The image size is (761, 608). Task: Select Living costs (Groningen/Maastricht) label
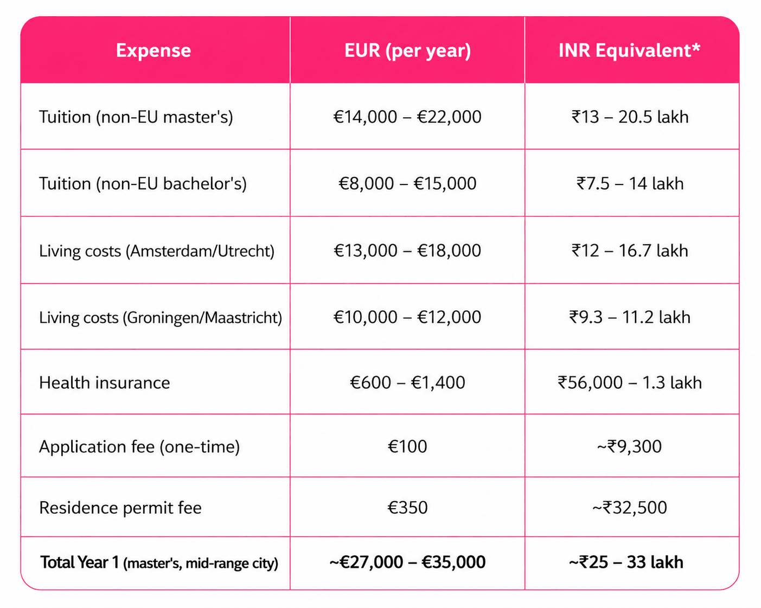coord(161,317)
